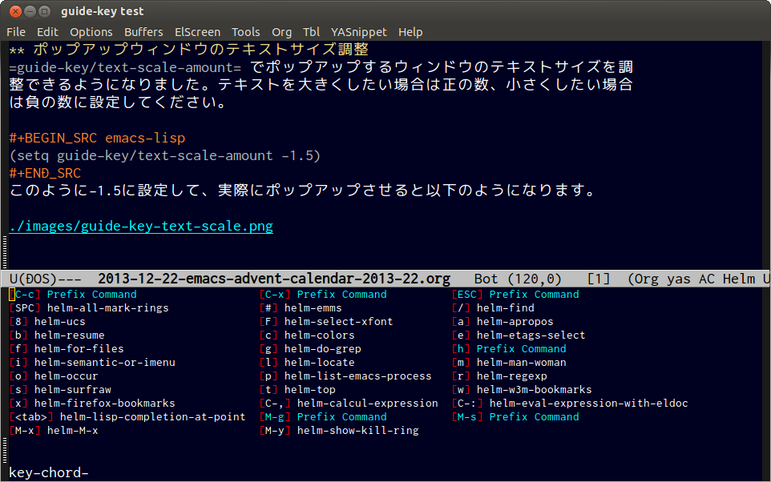
Task: Click the [ESC] Prefix Command entry
Action: tap(515, 295)
